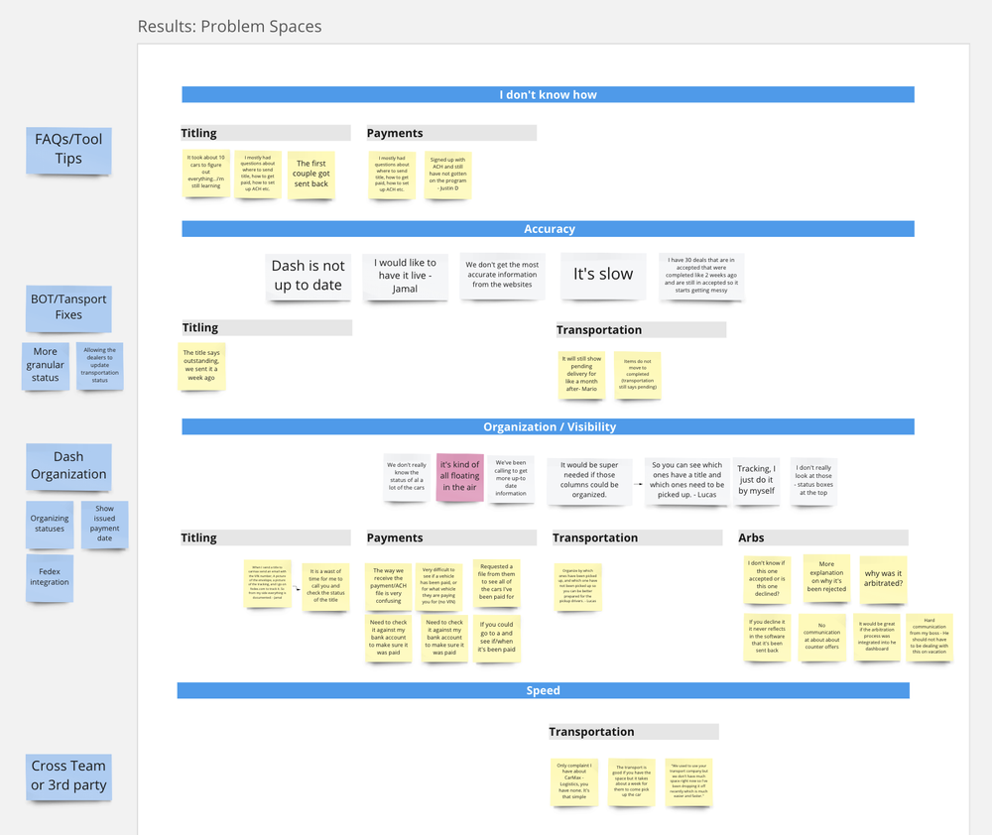Select the 'Cross Team or 3rd party' note

[68, 776]
